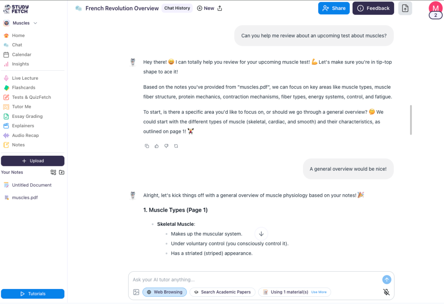444x304 pixels.
Task: Share the French Revolution Overview chat
Action: (x=333, y=8)
